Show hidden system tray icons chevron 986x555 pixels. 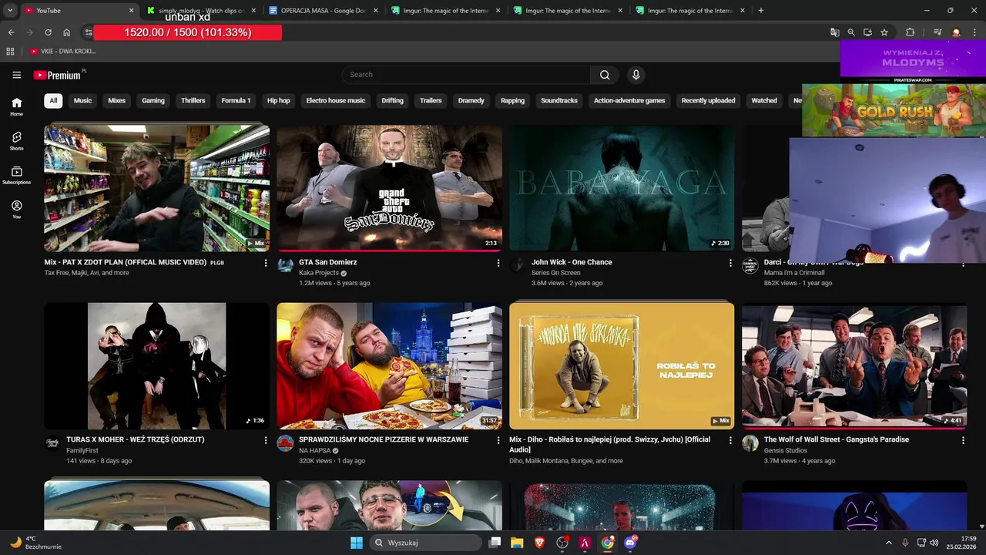(888, 543)
